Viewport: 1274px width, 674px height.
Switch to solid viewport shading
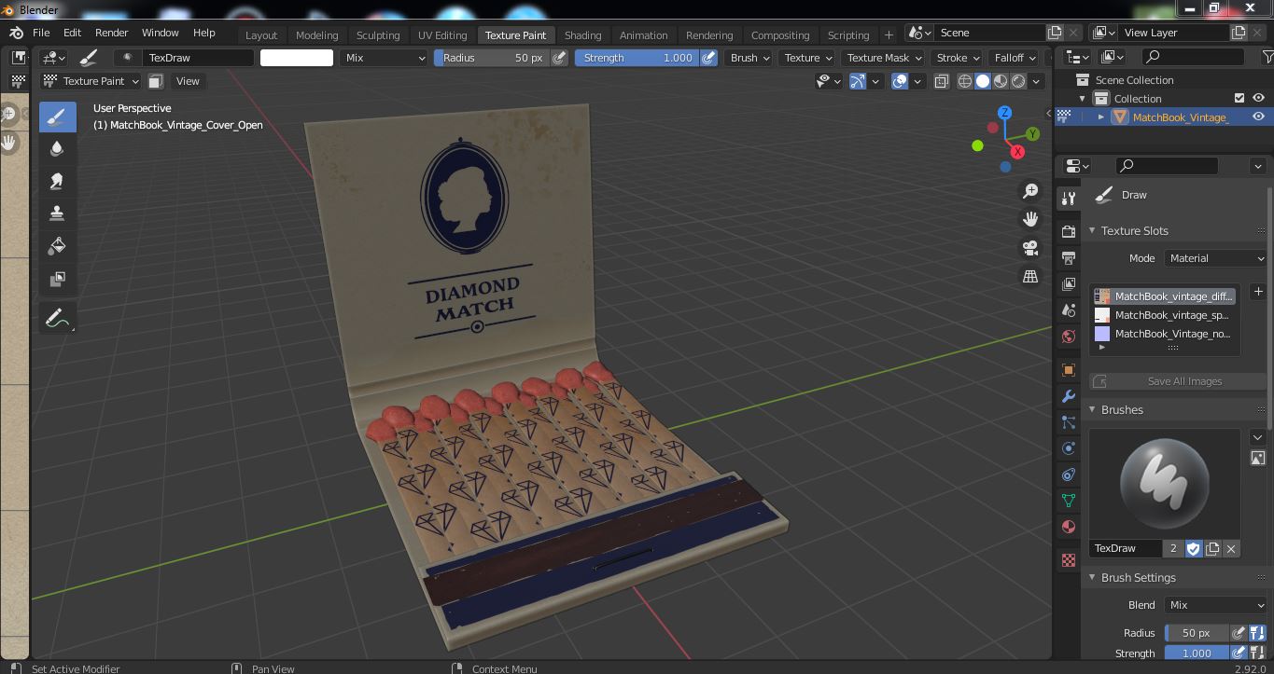pos(983,81)
